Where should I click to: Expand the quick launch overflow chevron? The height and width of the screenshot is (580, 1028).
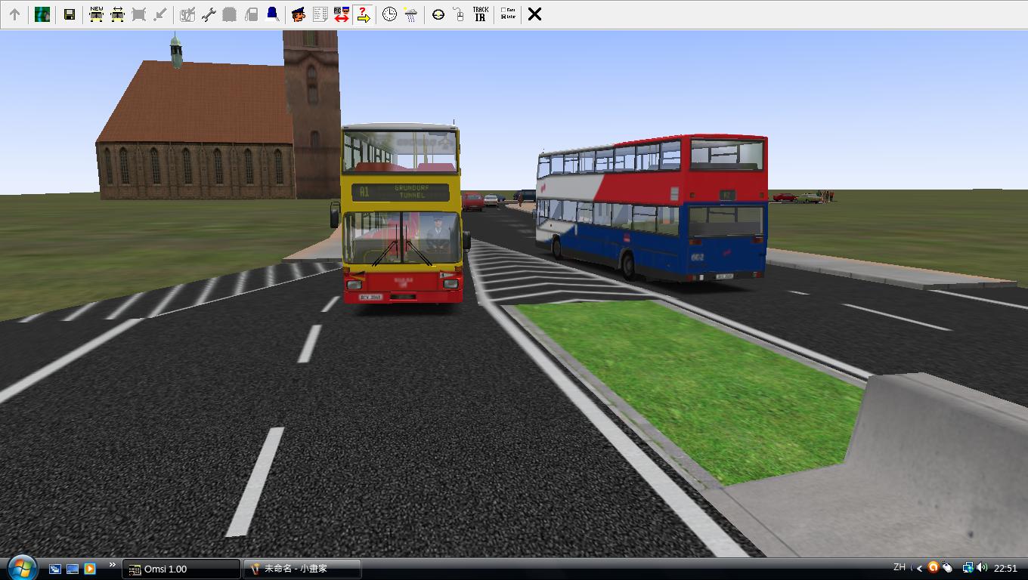[112, 565]
